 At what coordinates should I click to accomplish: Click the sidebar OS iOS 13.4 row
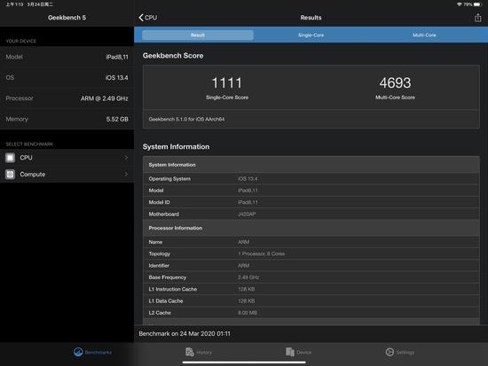pyautogui.click(x=67, y=78)
